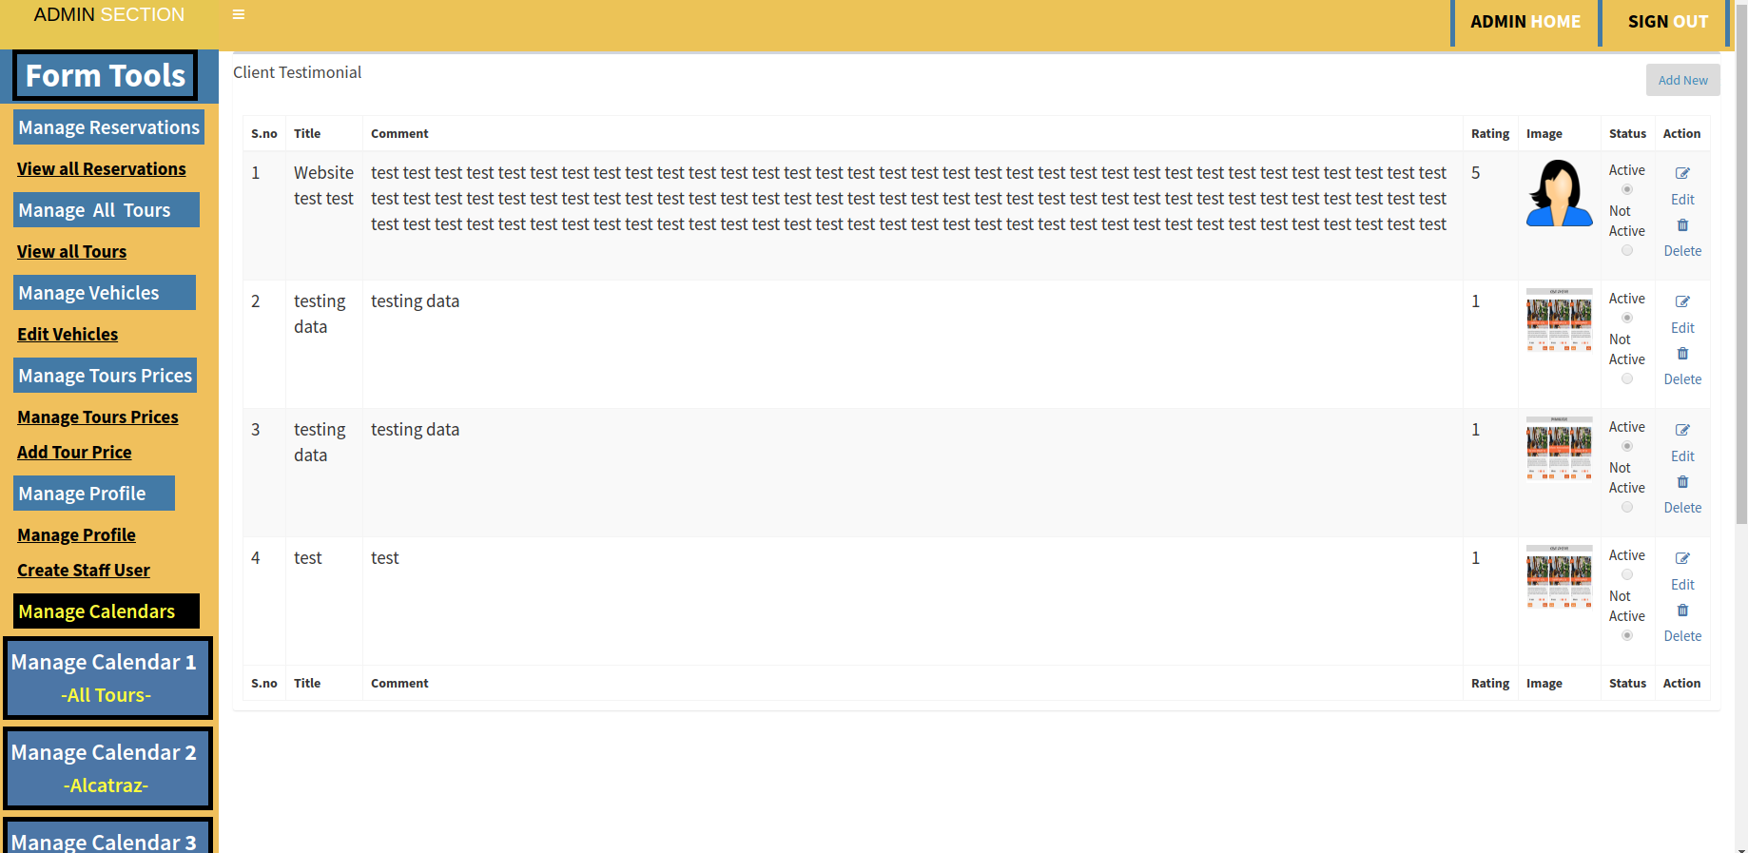The height and width of the screenshot is (853, 1748).
Task: Set row 1 testimonial to Not Active
Action: pyautogui.click(x=1627, y=250)
